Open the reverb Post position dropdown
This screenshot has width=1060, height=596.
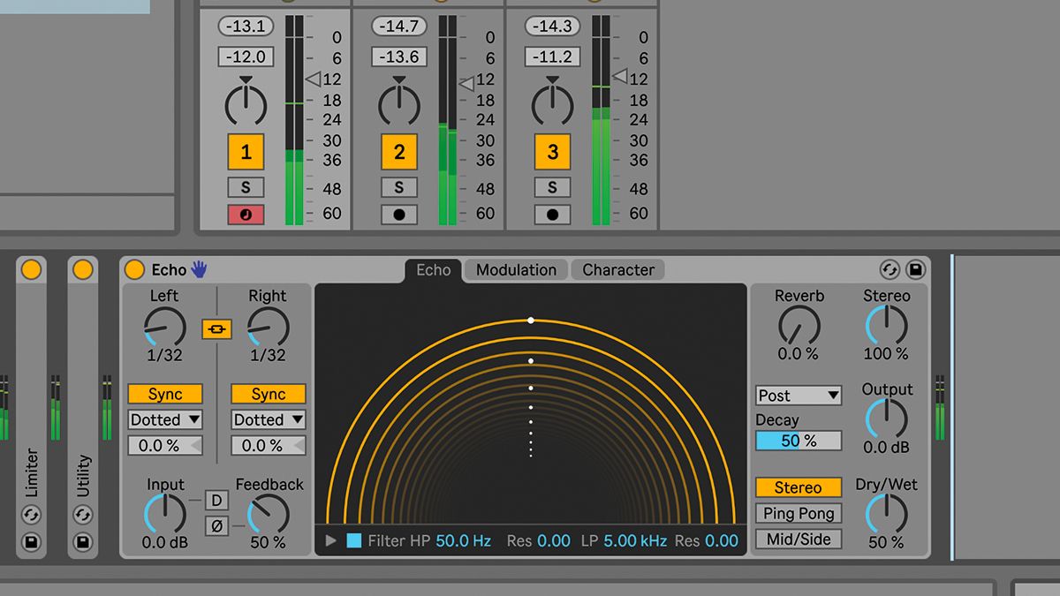798,395
